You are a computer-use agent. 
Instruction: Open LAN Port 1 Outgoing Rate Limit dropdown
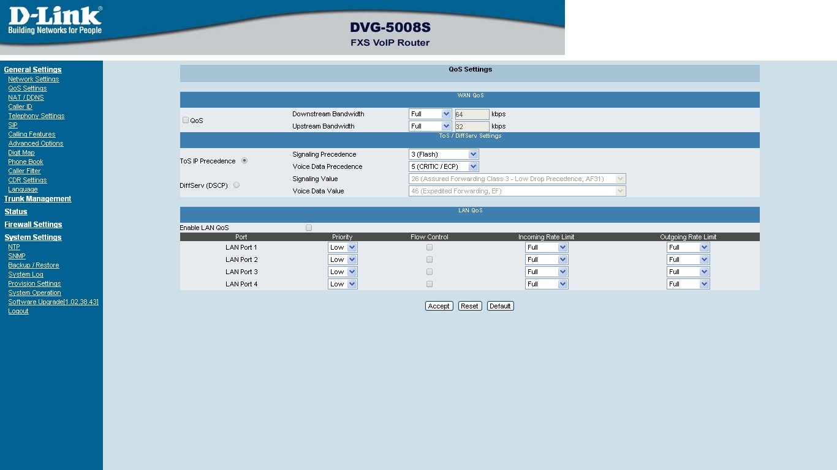(x=688, y=247)
